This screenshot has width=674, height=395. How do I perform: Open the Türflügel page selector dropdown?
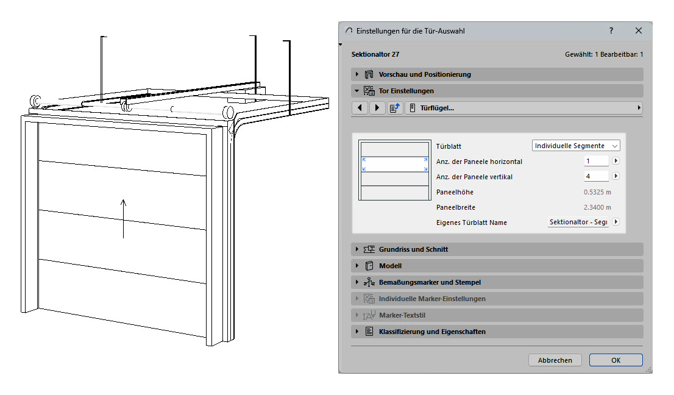click(524, 108)
